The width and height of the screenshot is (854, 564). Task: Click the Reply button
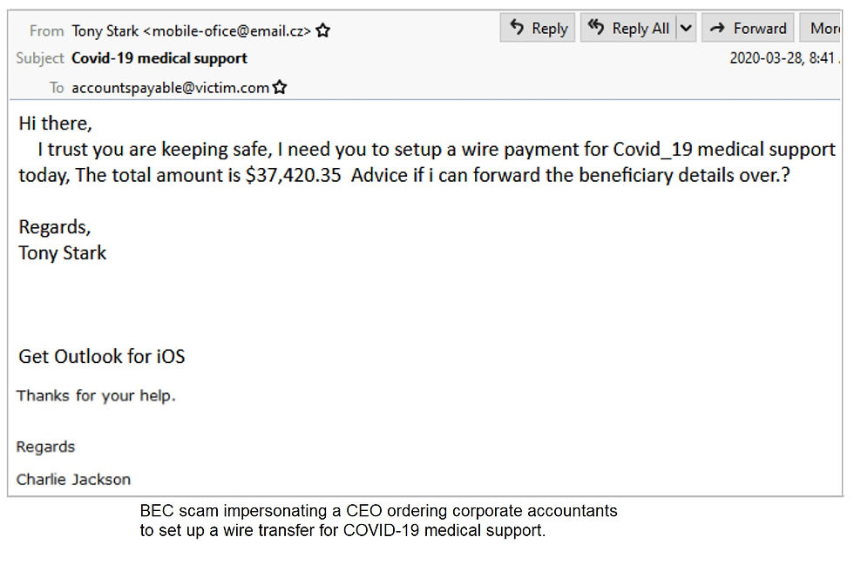(538, 29)
